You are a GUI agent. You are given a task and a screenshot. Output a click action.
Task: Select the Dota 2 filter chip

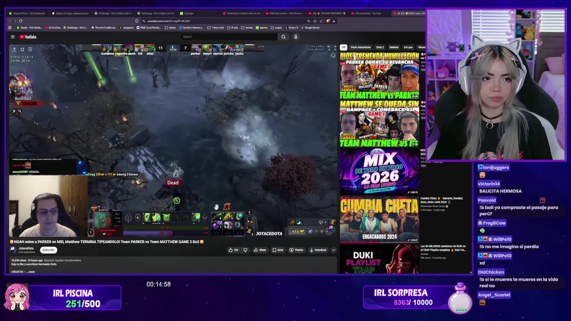click(380, 47)
